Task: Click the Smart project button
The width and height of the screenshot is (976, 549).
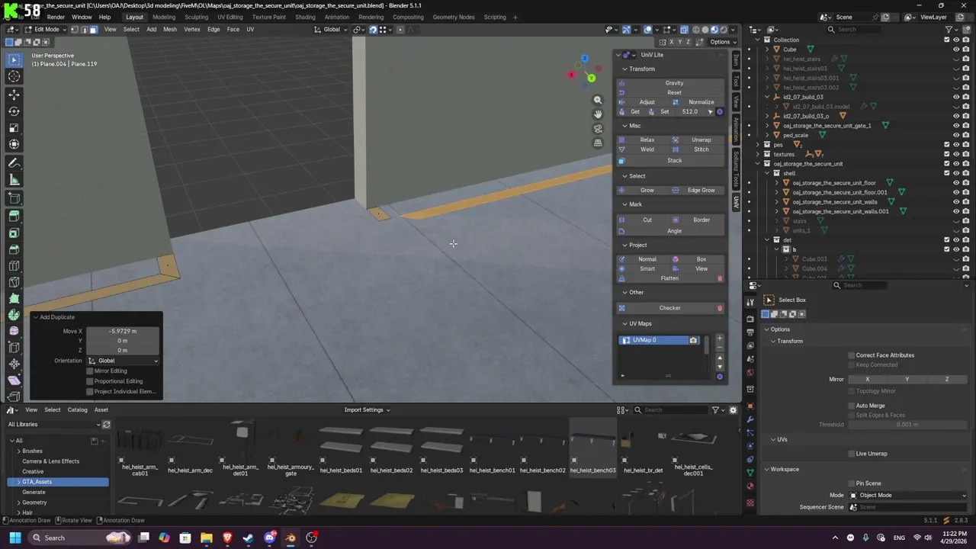Action: click(644, 269)
